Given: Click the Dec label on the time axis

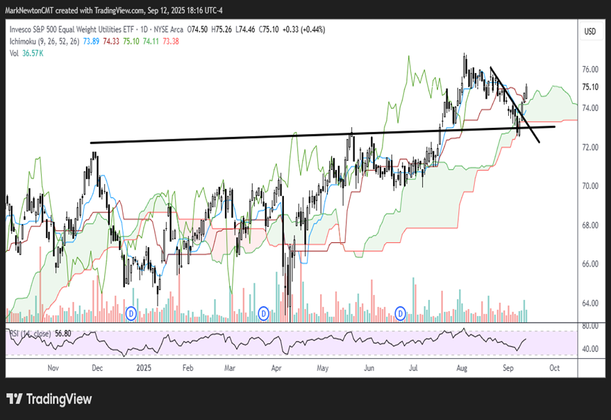Looking at the screenshot, I should pyautogui.click(x=97, y=368).
